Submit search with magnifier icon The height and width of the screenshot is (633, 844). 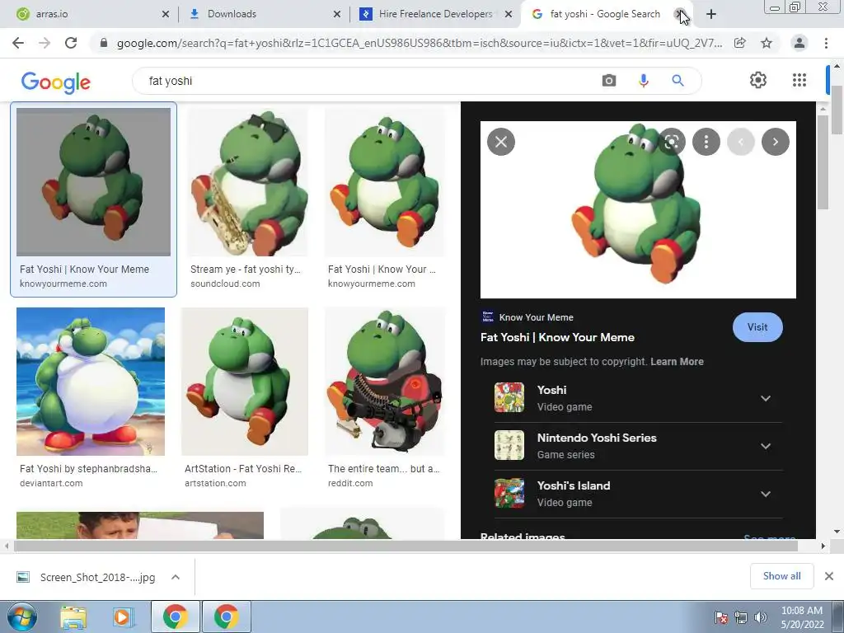pyautogui.click(x=678, y=81)
